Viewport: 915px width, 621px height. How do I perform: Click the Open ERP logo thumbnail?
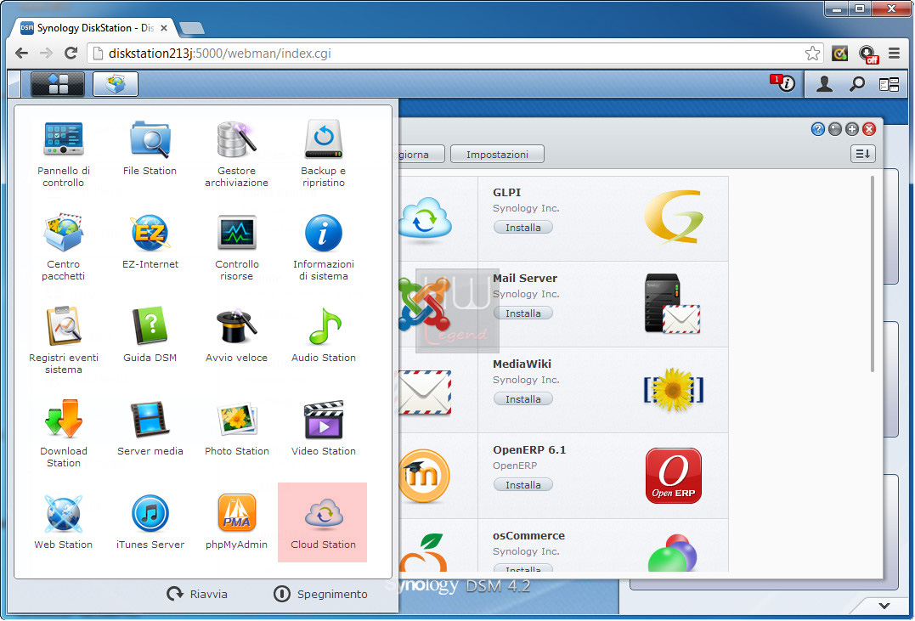click(x=674, y=476)
